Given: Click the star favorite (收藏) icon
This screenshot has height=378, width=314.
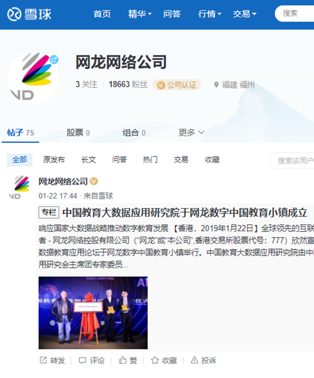Looking at the screenshot, I should (x=155, y=360).
